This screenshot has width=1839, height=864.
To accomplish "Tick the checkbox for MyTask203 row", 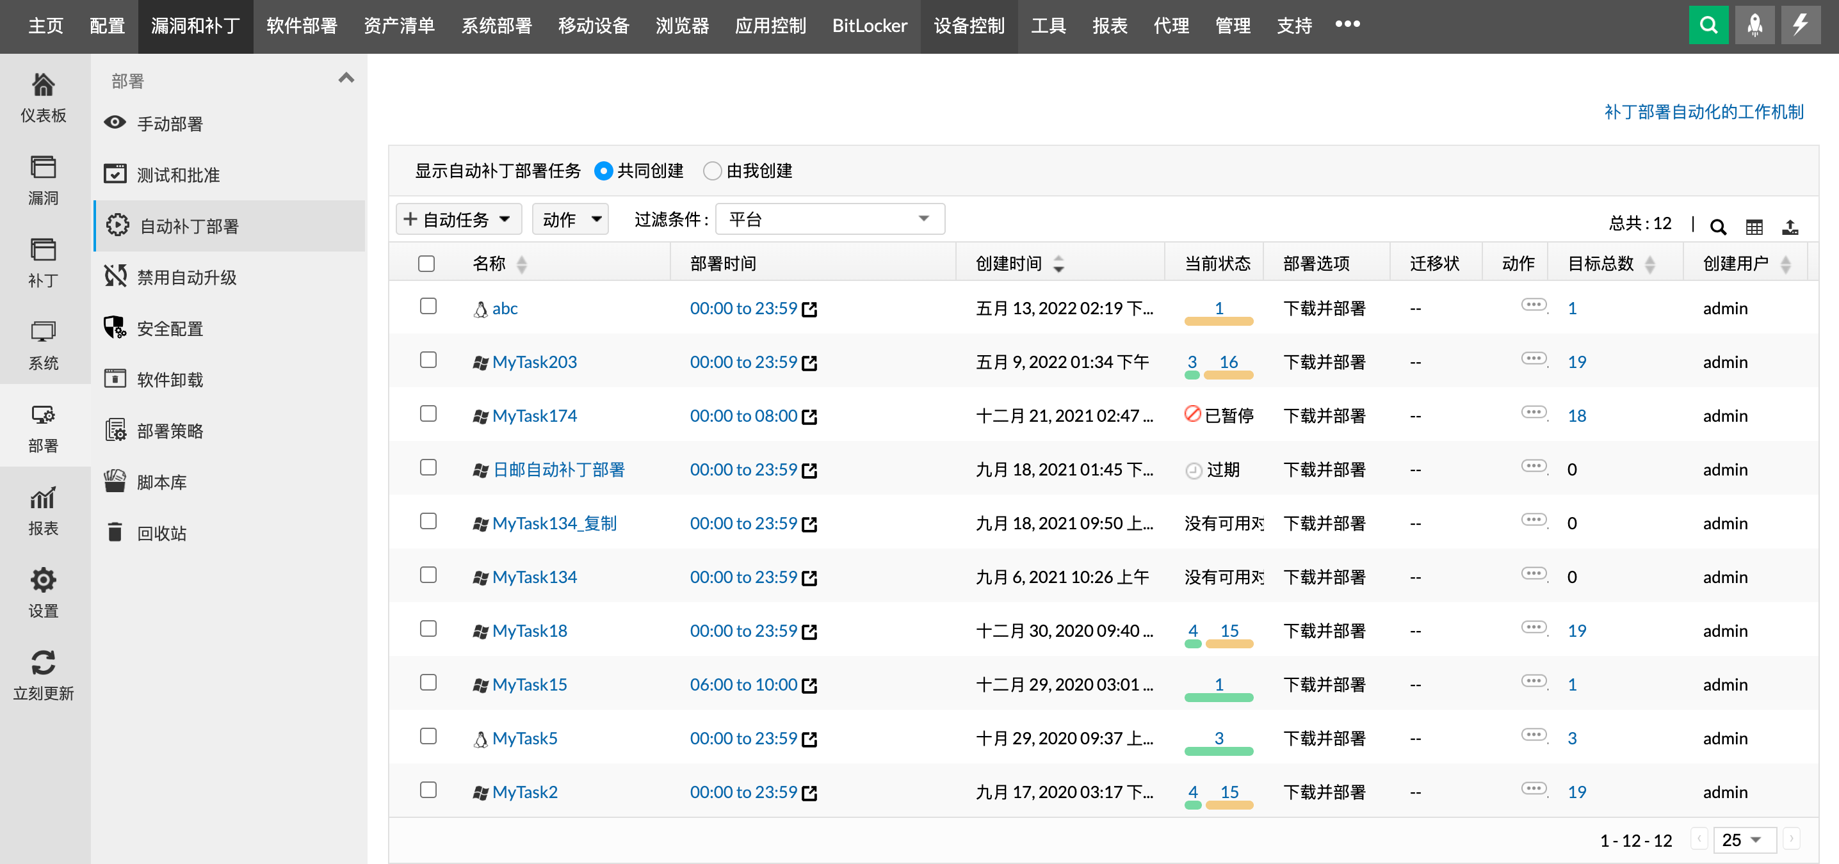I will coord(428,360).
